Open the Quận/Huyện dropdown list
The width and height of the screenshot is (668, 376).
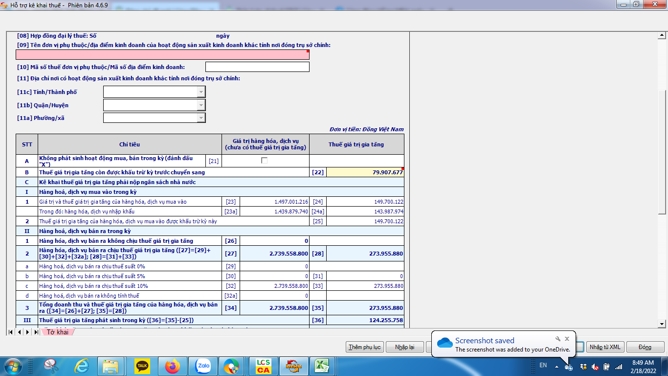[x=200, y=105]
